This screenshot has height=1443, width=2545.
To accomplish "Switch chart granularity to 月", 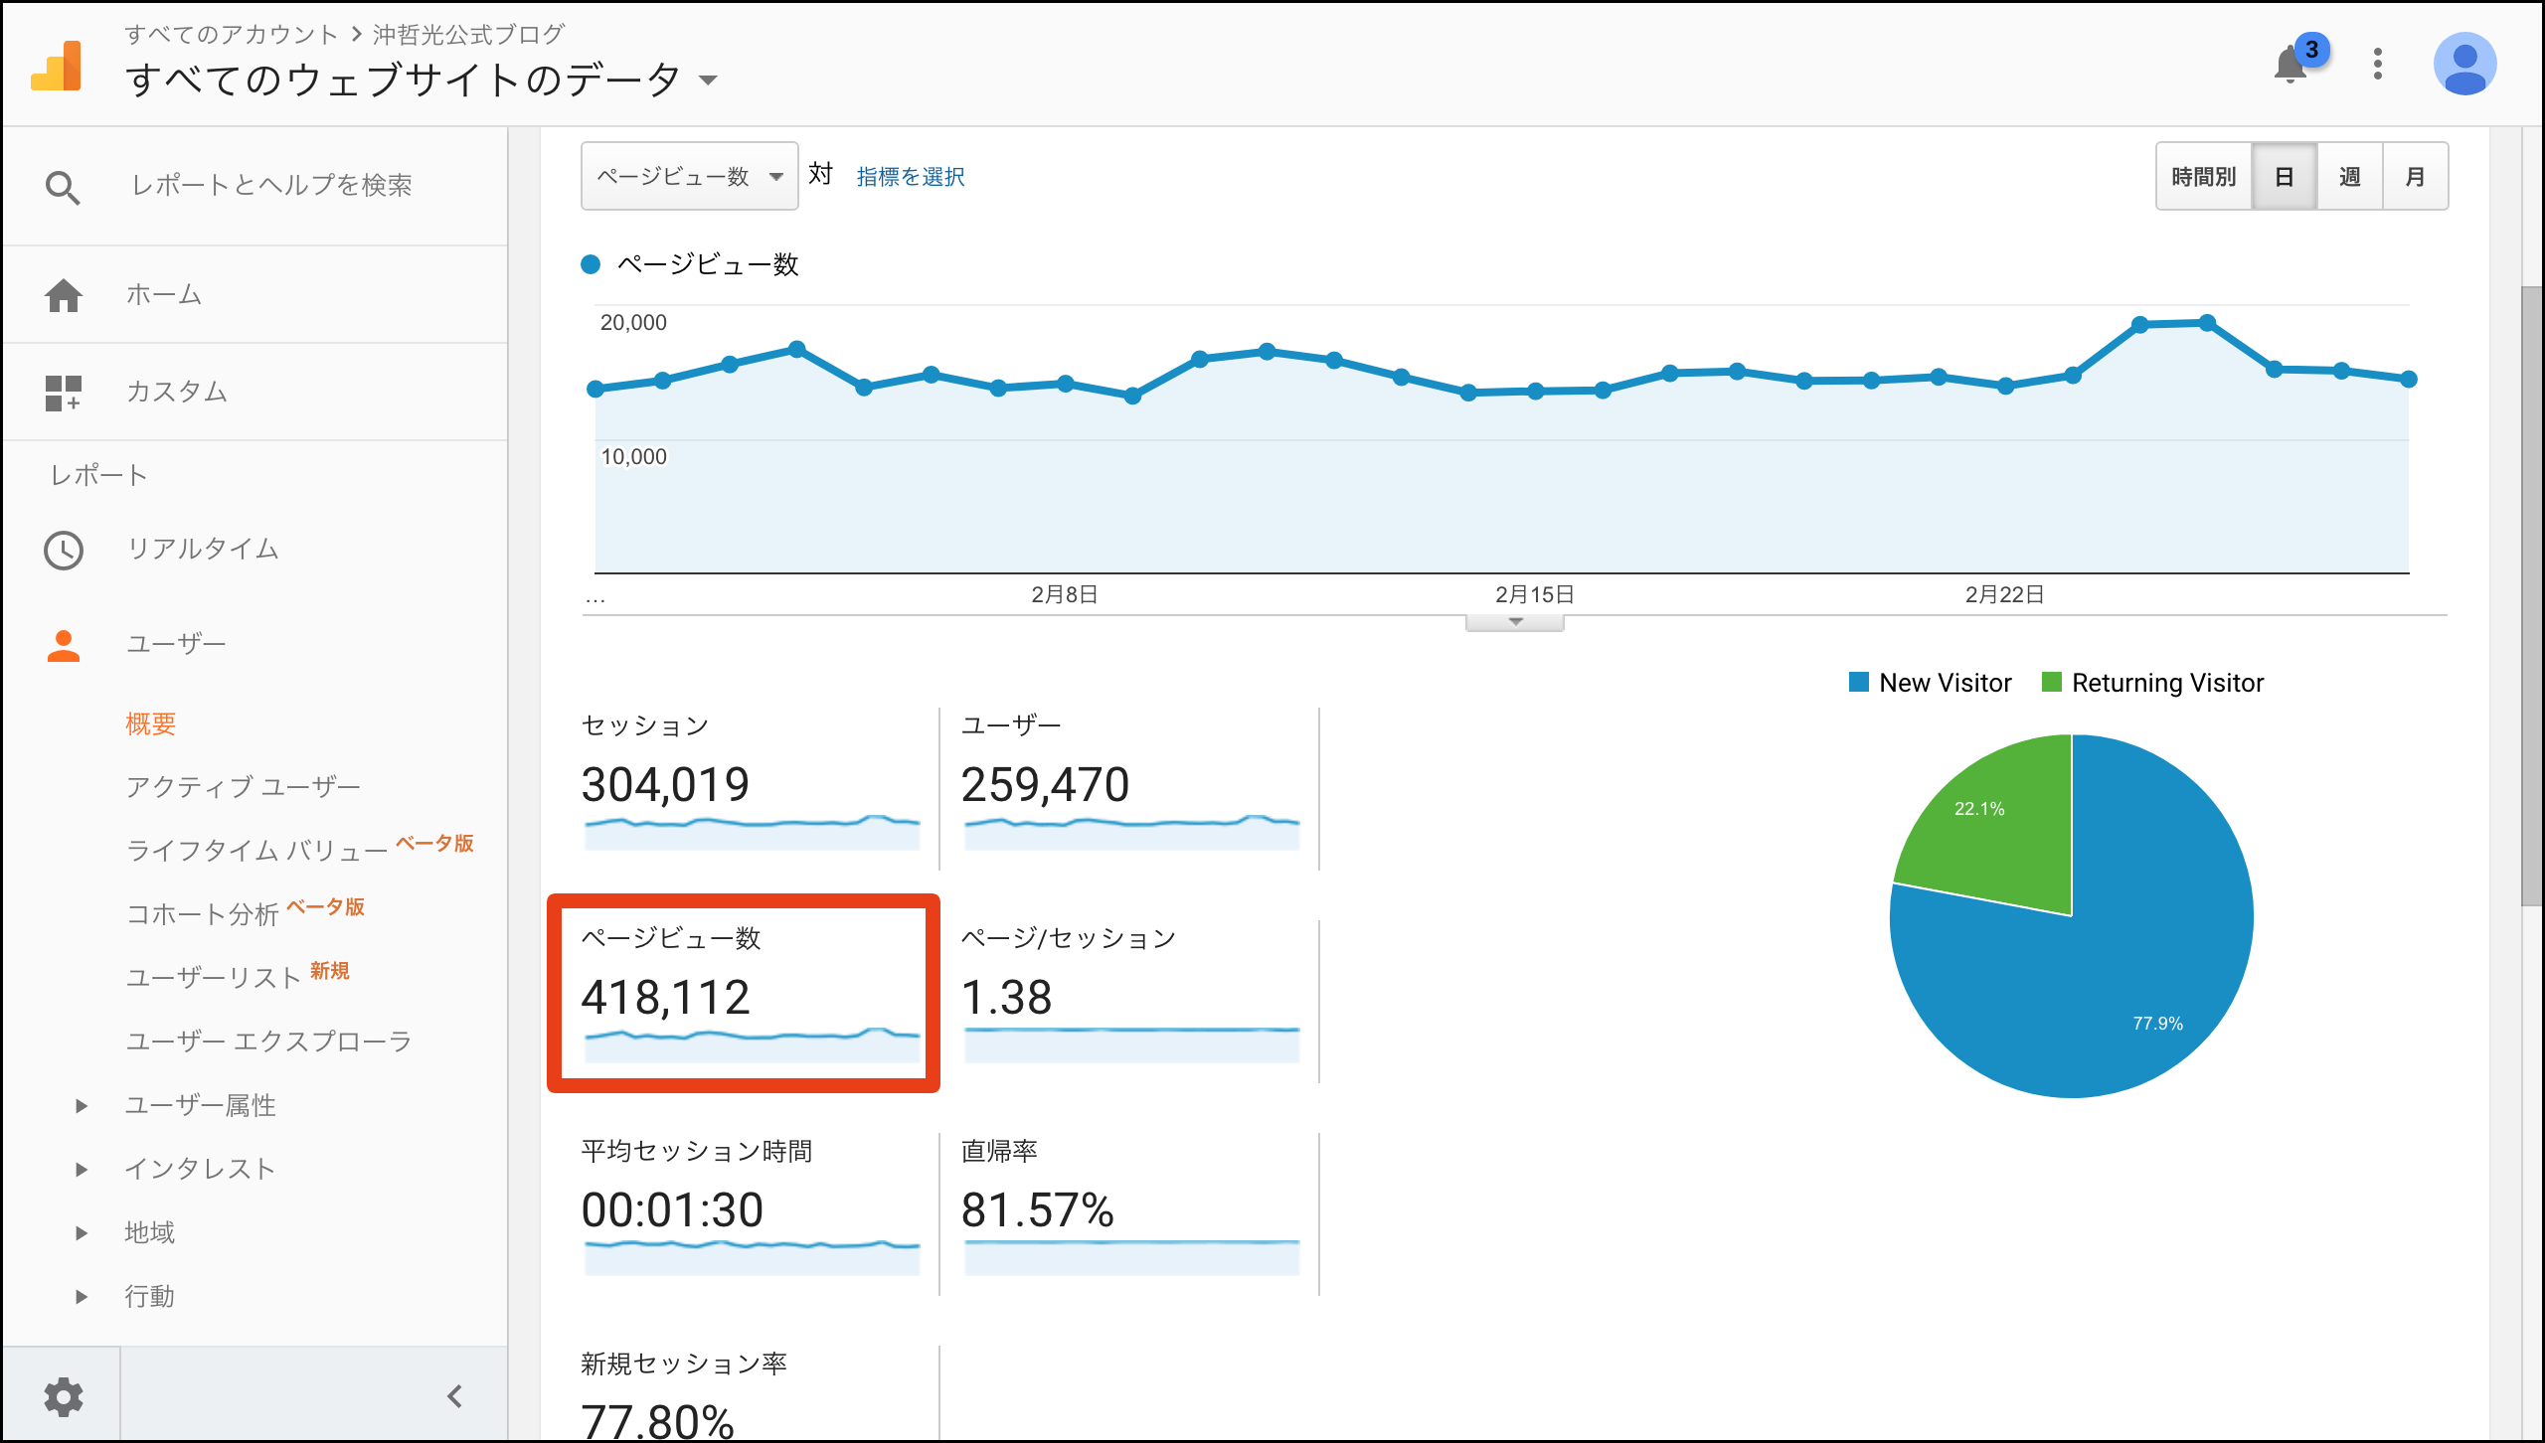I will pyautogui.click(x=2415, y=177).
